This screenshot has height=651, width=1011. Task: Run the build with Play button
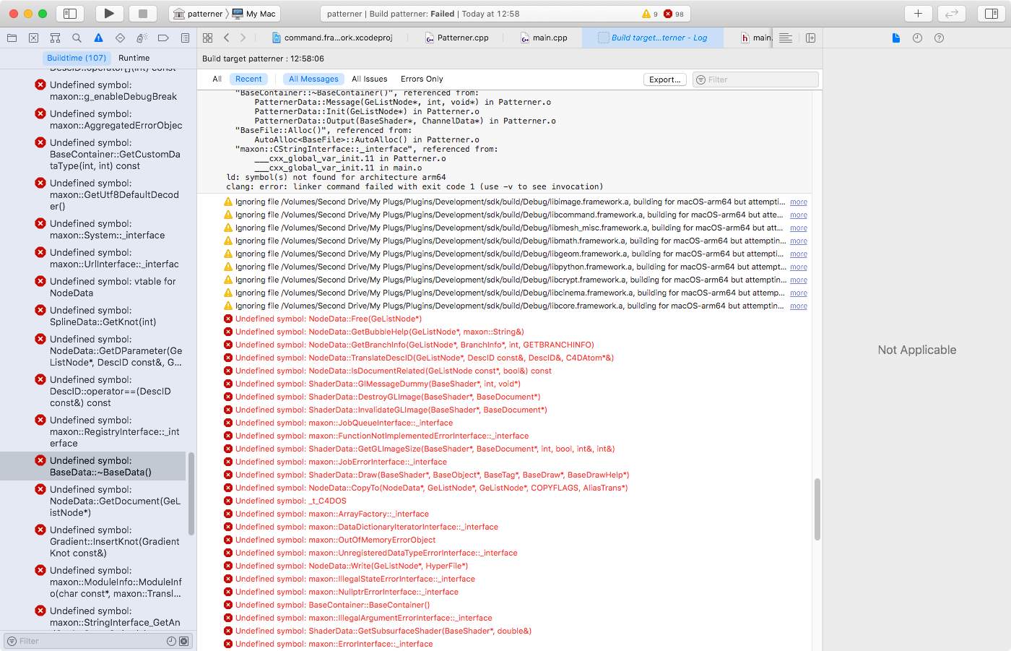pos(109,14)
